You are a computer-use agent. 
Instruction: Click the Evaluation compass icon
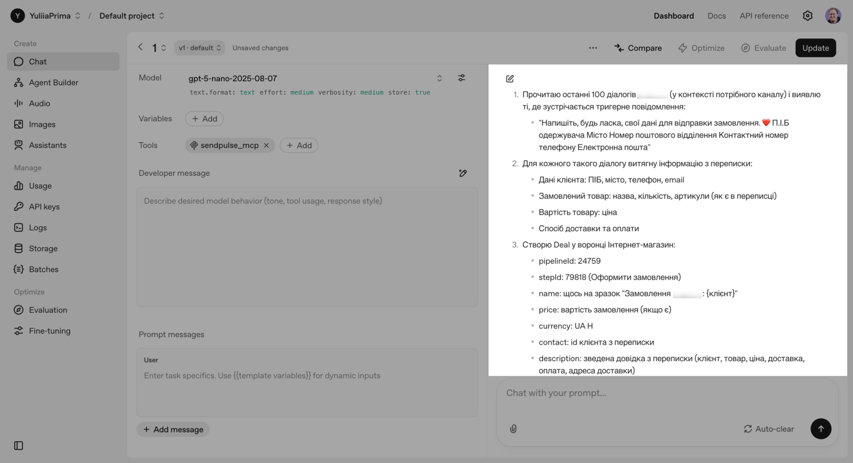19,310
